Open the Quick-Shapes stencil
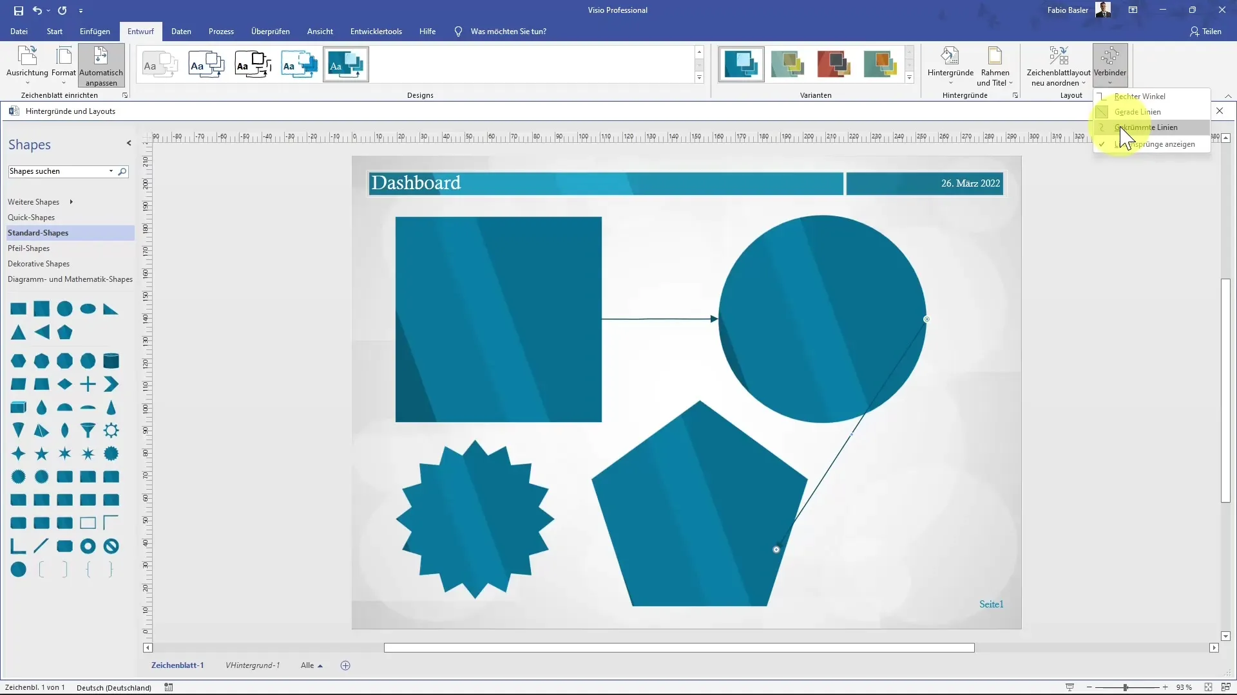The width and height of the screenshot is (1237, 695). (31, 218)
